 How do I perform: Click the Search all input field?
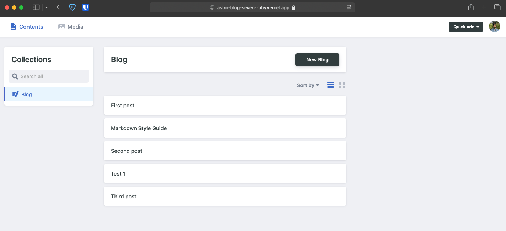tap(49, 76)
